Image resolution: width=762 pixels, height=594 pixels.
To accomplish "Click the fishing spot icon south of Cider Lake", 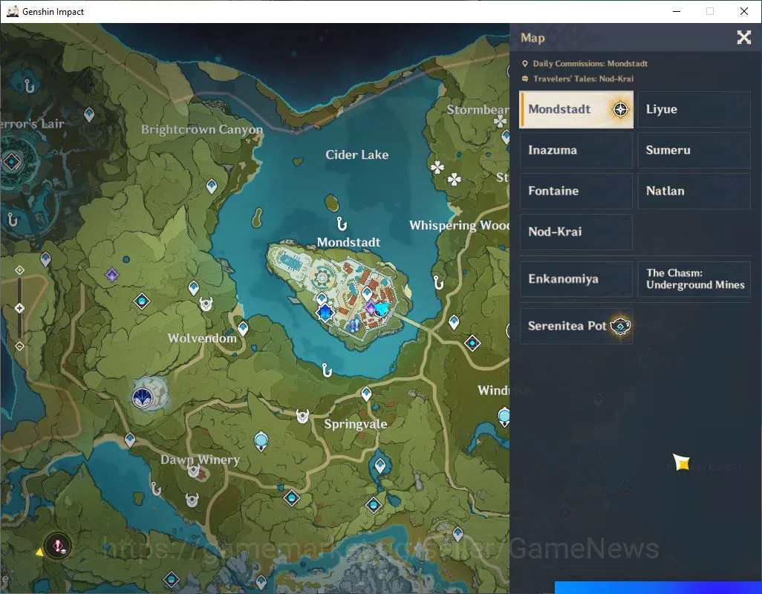I will 327,371.
